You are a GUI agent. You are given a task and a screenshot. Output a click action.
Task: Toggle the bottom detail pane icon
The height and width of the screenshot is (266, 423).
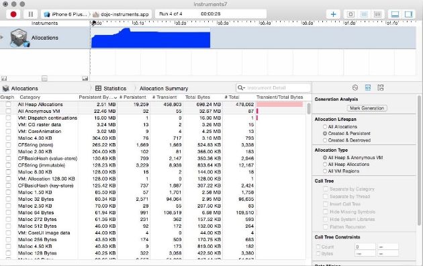(x=395, y=14)
